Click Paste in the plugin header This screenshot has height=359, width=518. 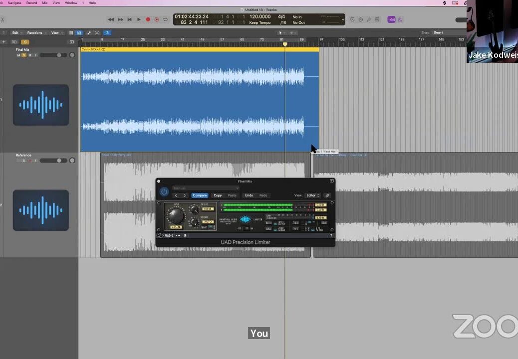tap(232, 195)
